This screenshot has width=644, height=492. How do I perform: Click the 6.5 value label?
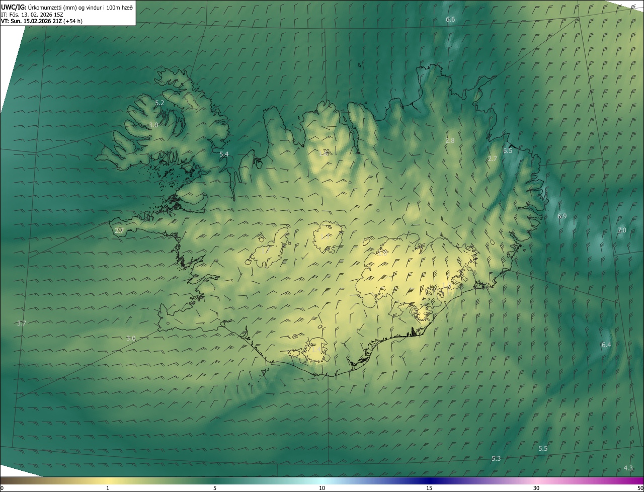tap(508, 151)
